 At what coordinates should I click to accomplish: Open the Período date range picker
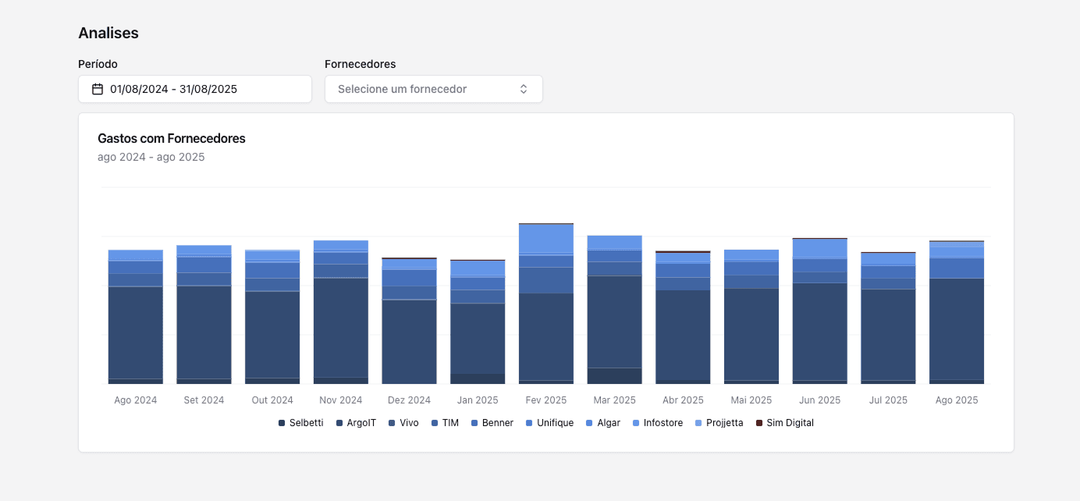(x=195, y=89)
